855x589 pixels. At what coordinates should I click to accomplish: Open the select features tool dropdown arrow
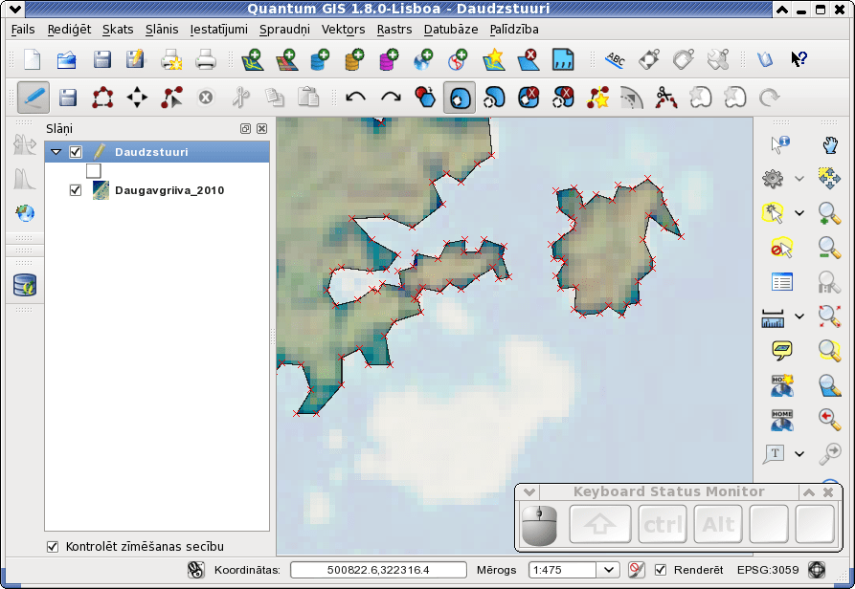799,213
